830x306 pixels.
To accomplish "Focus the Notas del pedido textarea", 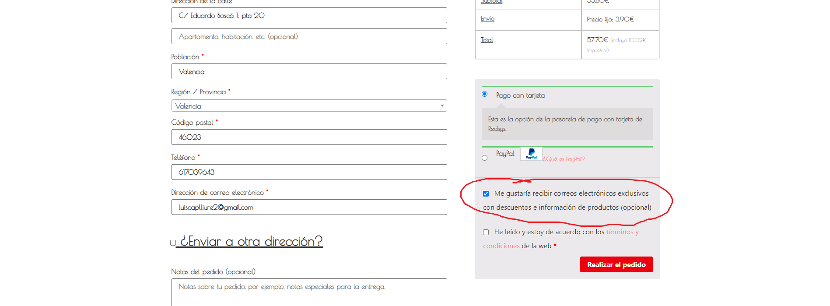I will point(309,292).
